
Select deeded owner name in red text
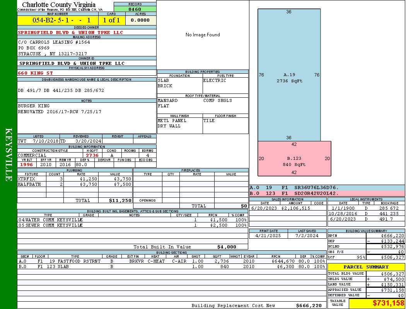[x=70, y=32]
